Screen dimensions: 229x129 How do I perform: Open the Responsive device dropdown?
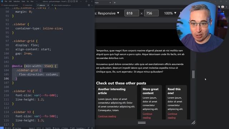[107, 13]
